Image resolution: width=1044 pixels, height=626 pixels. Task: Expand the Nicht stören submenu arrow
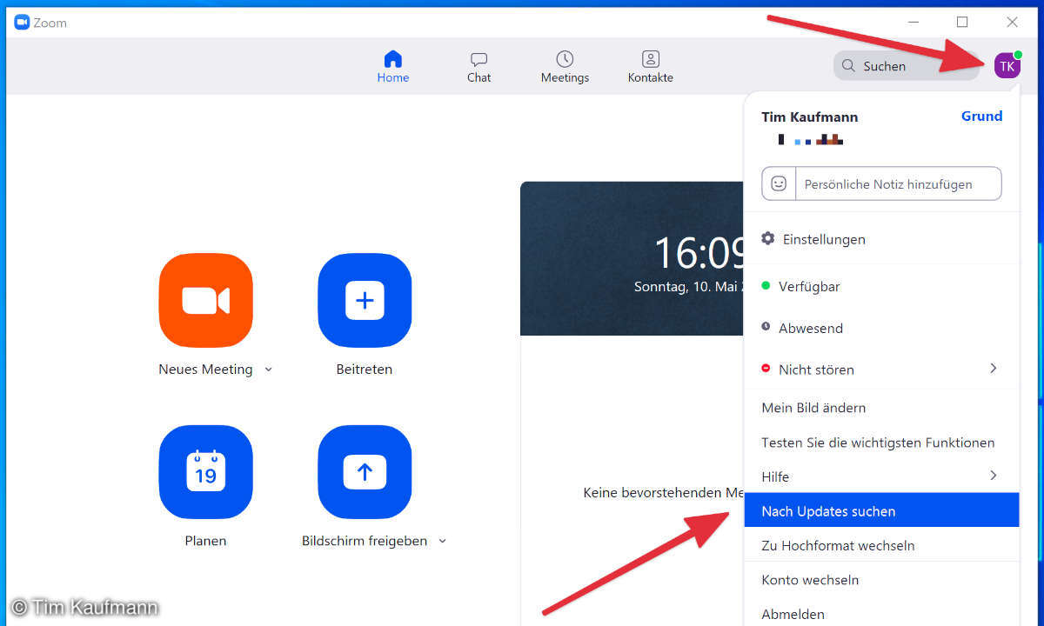coord(994,369)
